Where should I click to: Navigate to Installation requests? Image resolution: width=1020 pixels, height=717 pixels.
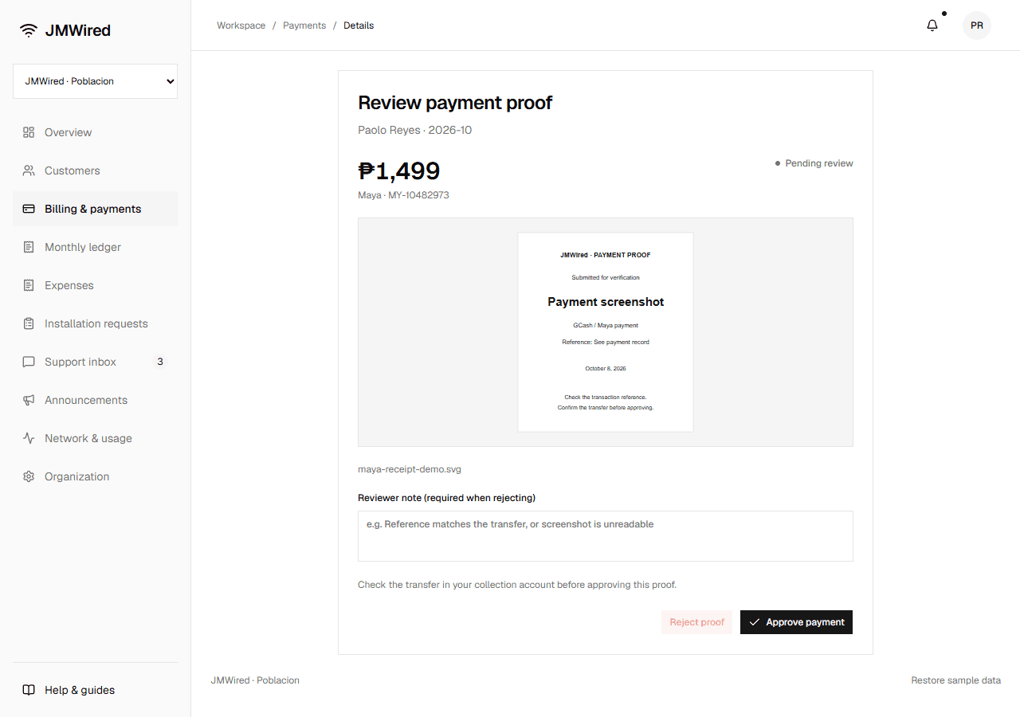[x=96, y=323]
